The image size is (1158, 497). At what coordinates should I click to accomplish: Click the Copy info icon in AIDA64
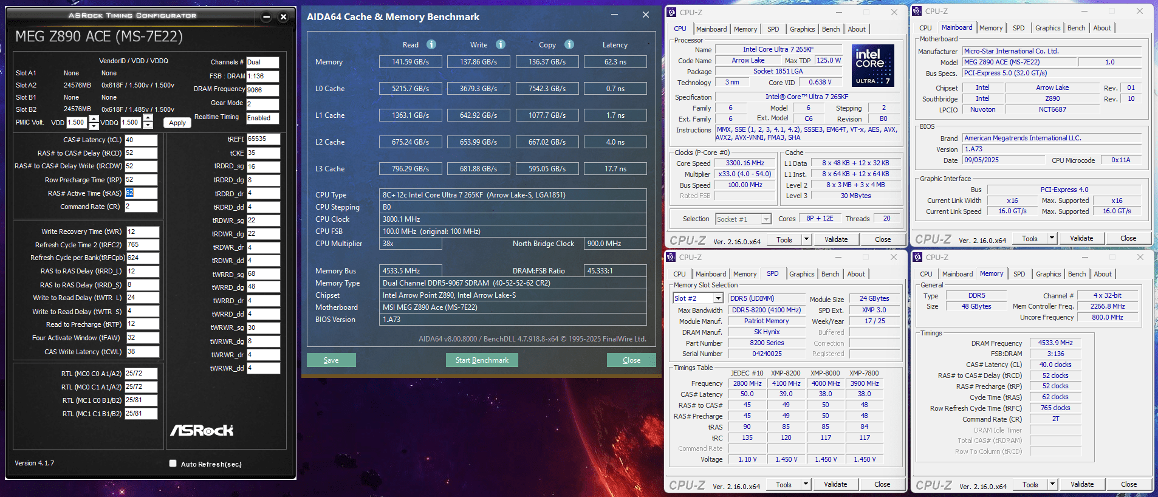pyautogui.click(x=569, y=44)
